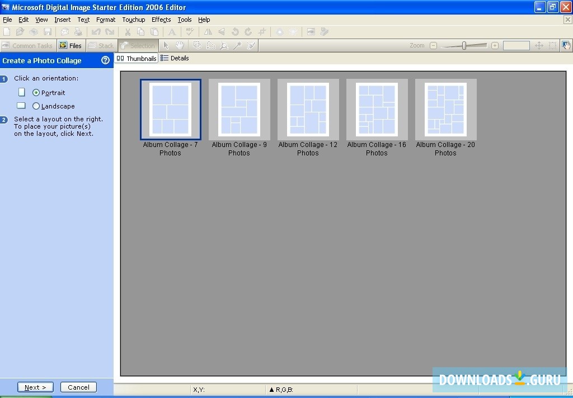This screenshot has height=398, width=573.
Task: Click the Redo arrow icon
Action: tap(110, 32)
